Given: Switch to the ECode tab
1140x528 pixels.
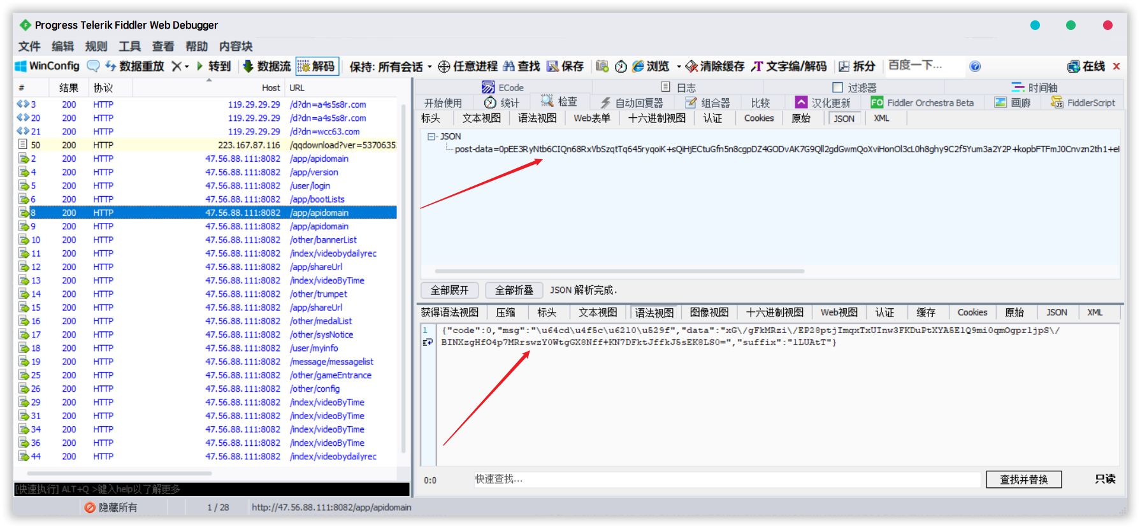Looking at the screenshot, I should point(503,87).
